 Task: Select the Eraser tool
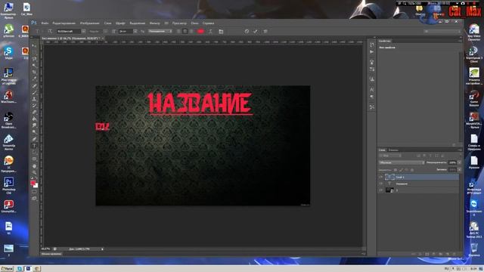[34, 113]
